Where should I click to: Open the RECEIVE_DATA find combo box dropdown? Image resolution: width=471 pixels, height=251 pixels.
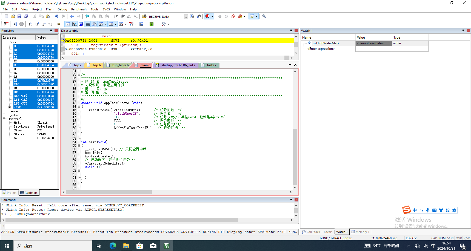(186, 17)
